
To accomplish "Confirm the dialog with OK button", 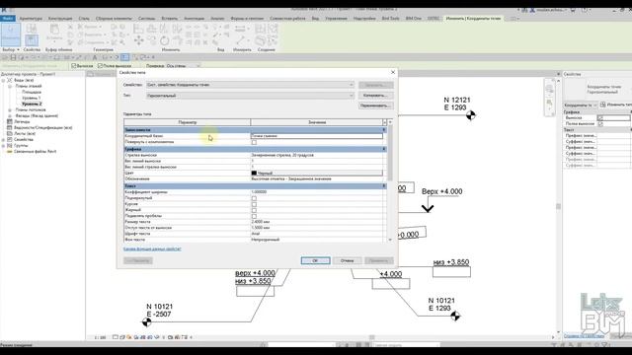I will coord(315,260).
